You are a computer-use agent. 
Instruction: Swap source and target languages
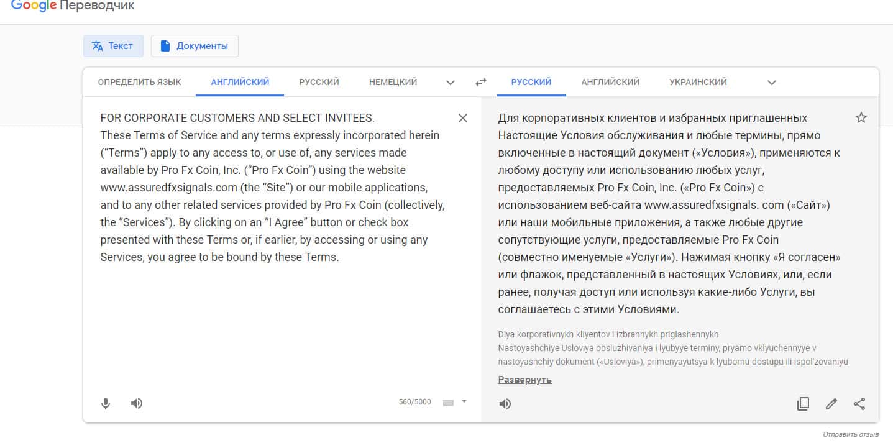pyautogui.click(x=481, y=82)
